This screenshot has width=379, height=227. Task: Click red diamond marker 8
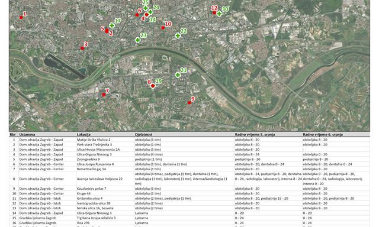click(153, 86)
